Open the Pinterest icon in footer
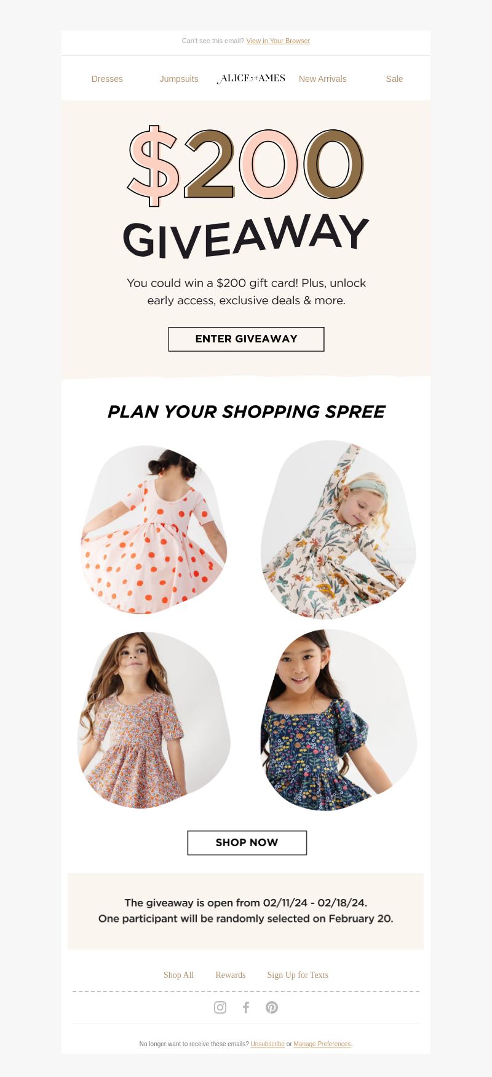 coord(272,1007)
